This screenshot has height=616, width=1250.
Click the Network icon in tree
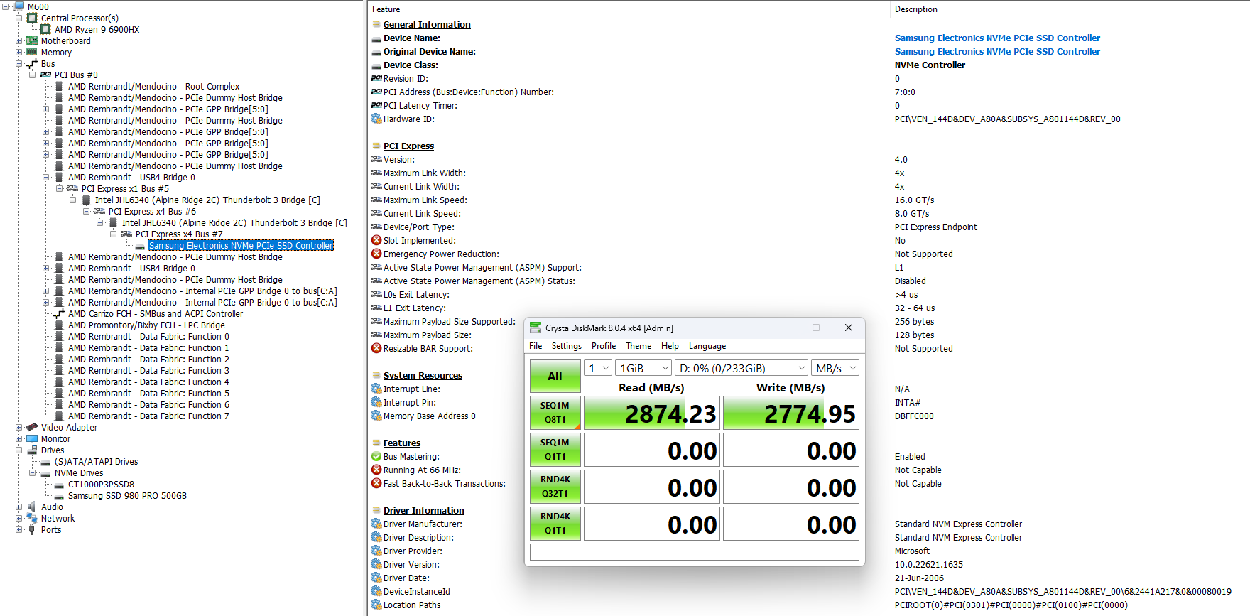coord(32,518)
